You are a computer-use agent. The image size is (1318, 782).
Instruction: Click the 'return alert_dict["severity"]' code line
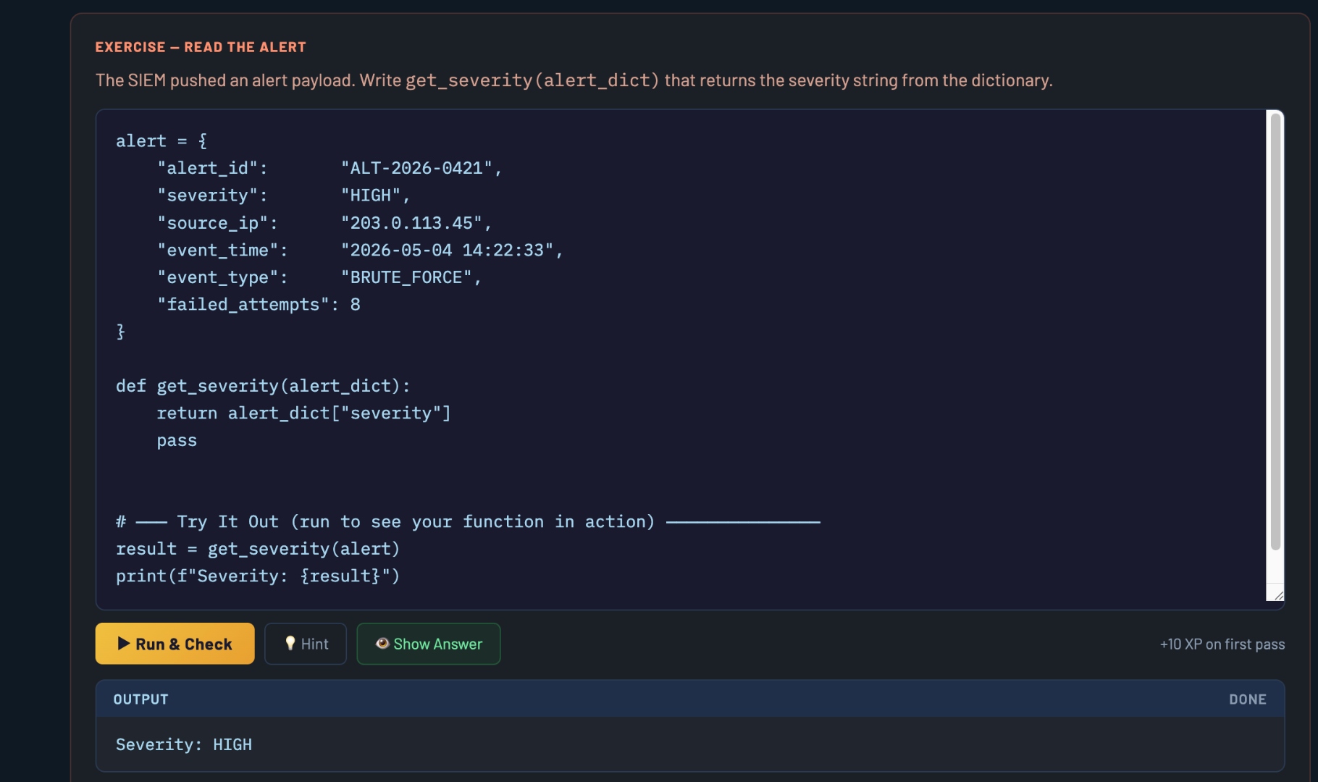pos(303,413)
